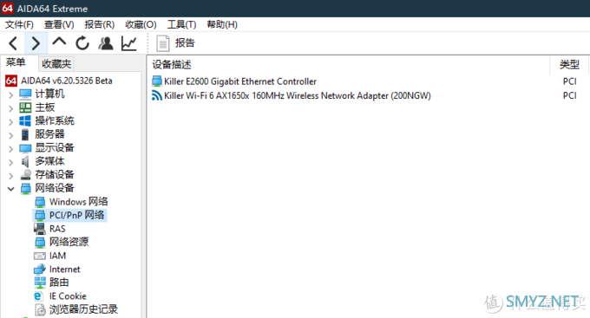590x318 pixels.
Task: Click the 计算机 monitor icon
Action: (25, 94)
